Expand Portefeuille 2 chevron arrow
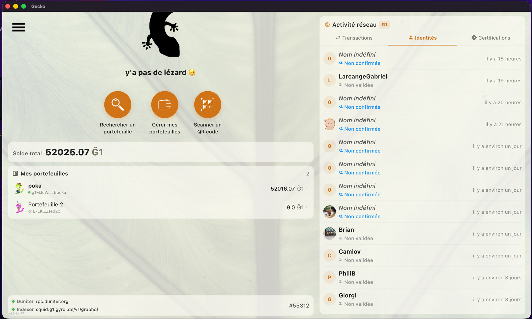The image size is (532, 319). [x=307, y=207]
